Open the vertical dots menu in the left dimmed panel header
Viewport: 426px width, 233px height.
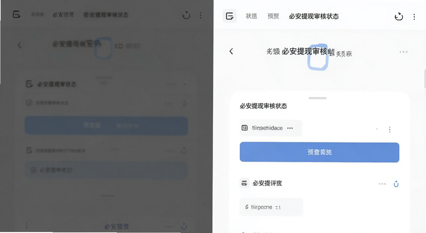click(201, 15)
